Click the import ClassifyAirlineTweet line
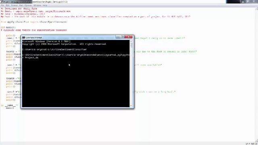258x145 pixels. click(34, 22)
